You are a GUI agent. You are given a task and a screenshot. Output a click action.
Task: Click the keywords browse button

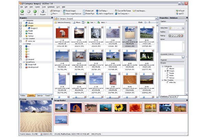183,57
